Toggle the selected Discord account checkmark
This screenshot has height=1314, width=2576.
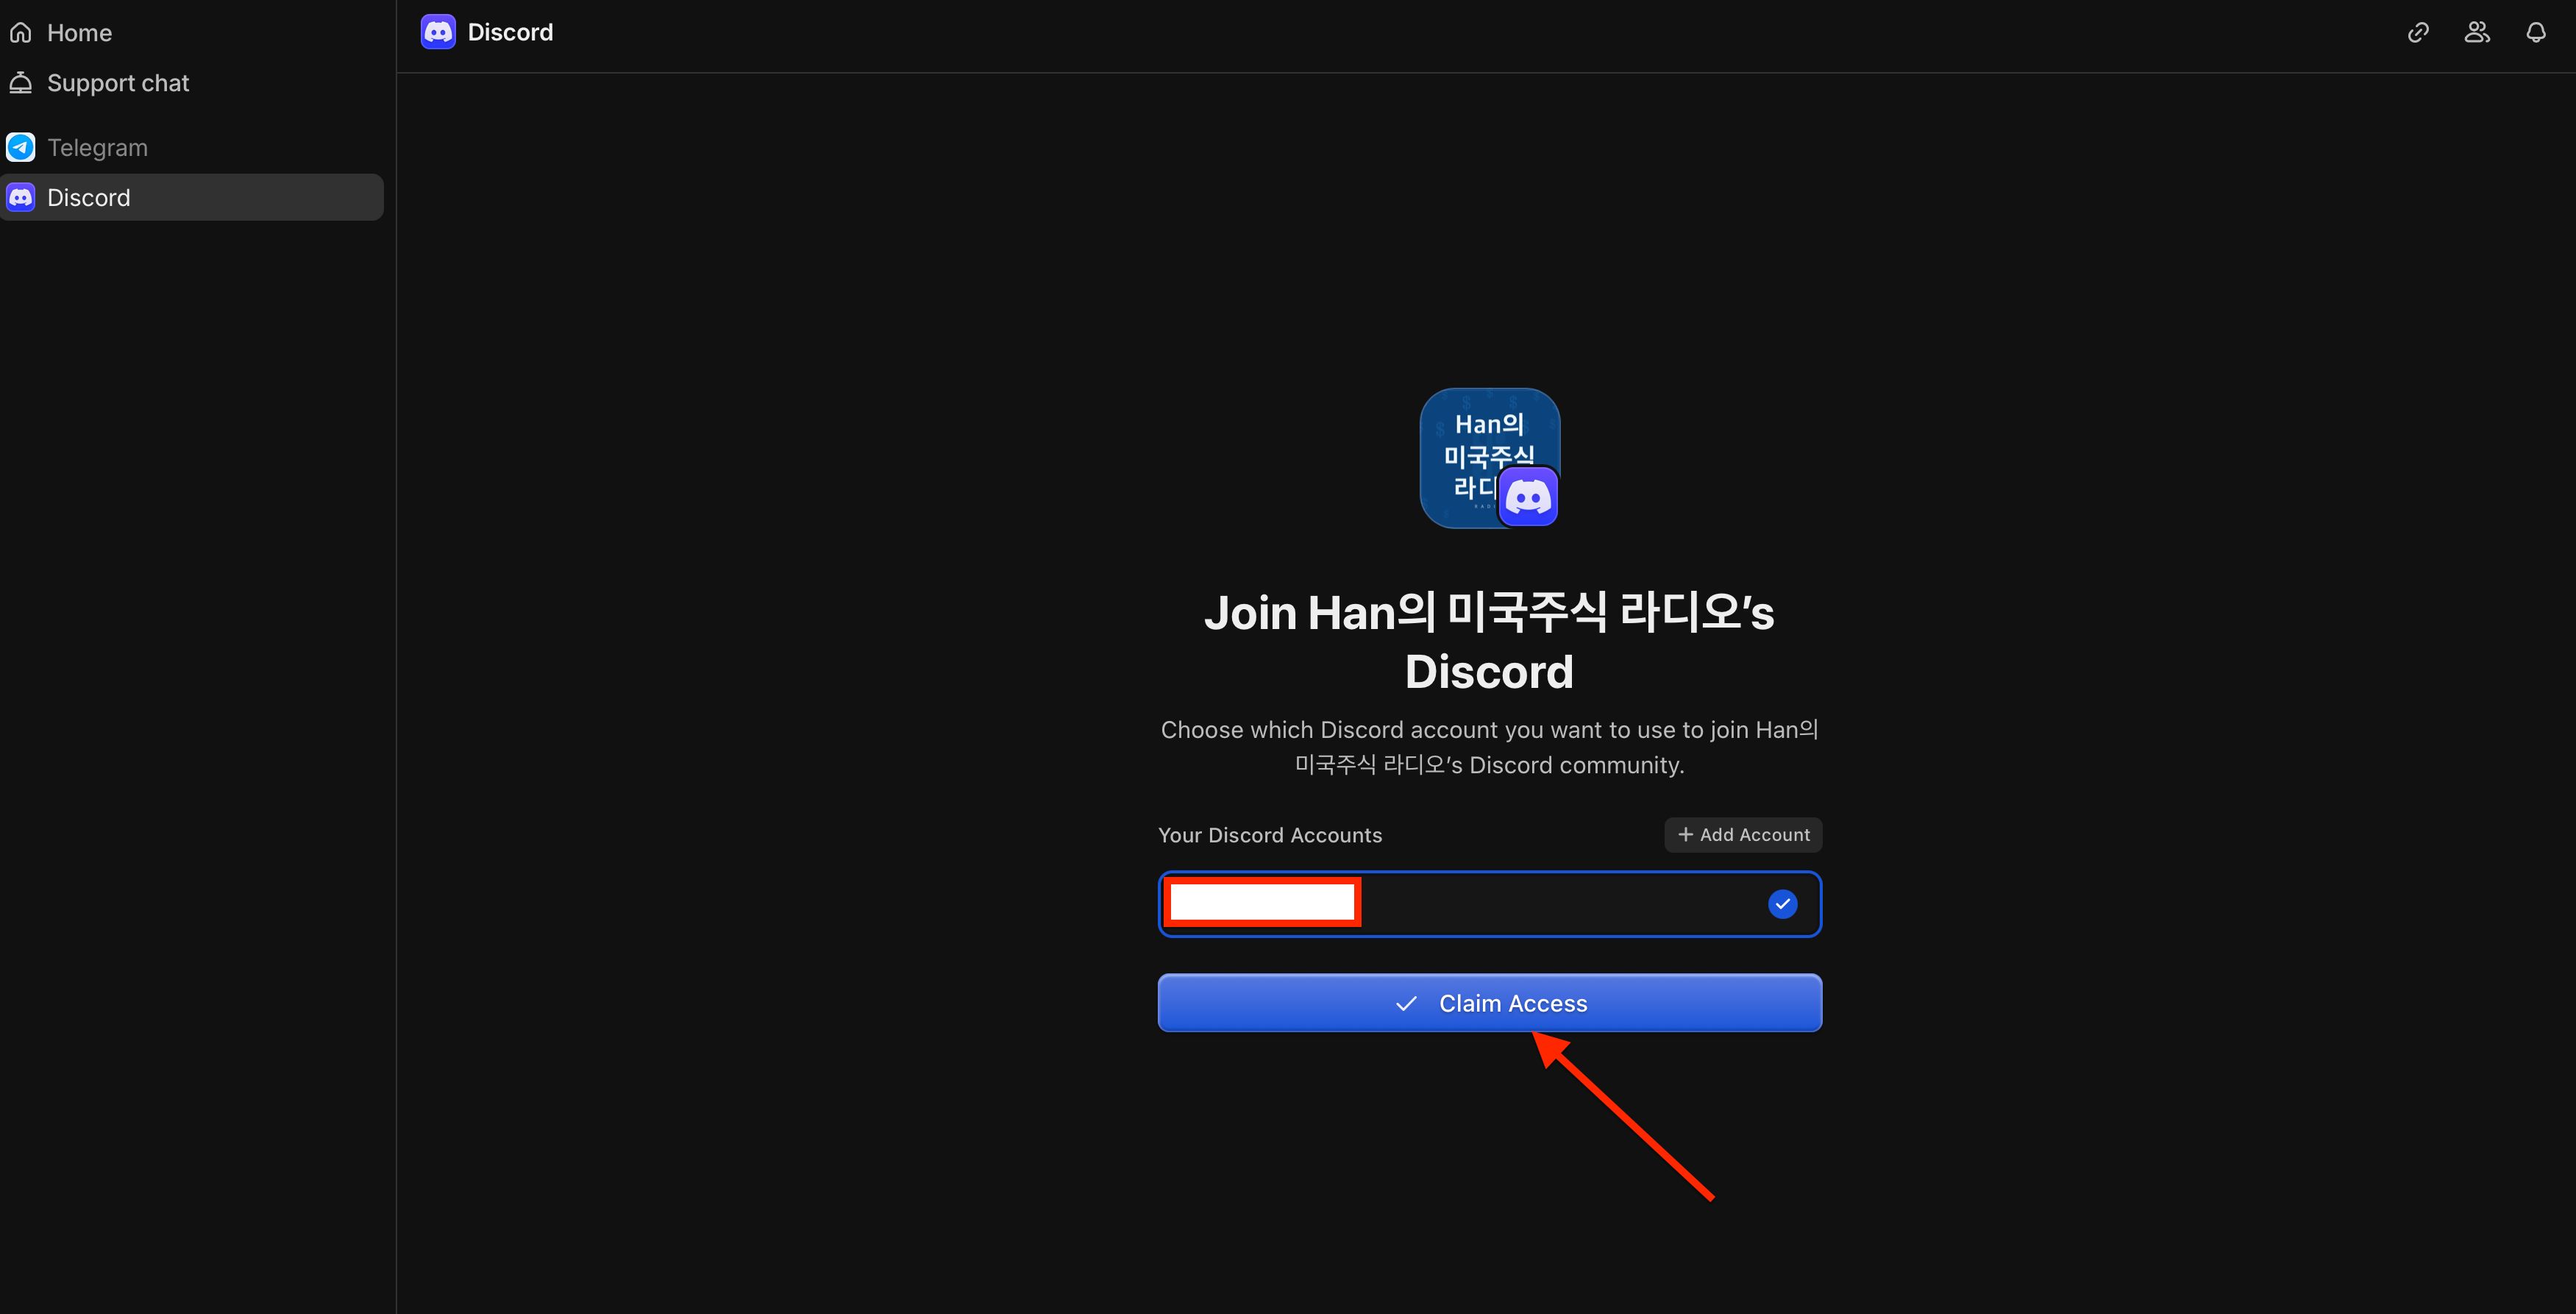pyautogui.click(x=1782, y=904)
